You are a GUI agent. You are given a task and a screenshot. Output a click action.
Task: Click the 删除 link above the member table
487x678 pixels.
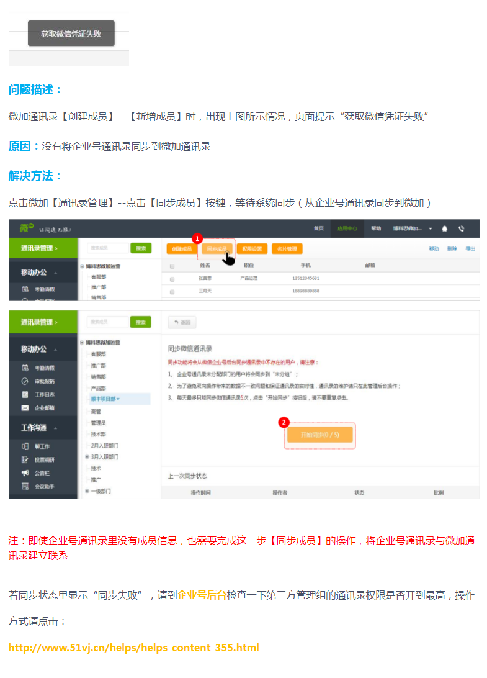click(x=452, y=249)
